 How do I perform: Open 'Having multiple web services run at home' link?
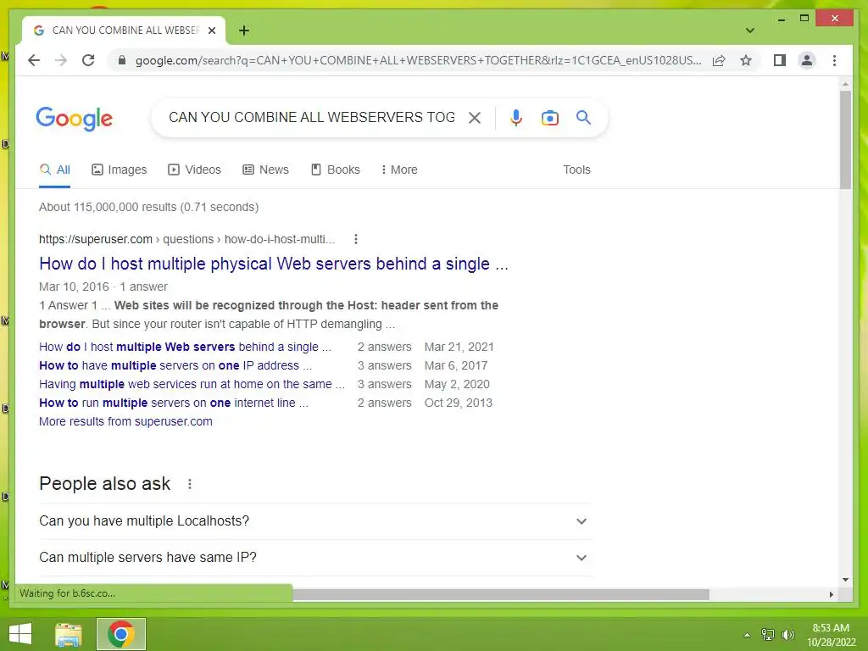pyautogui.click(x=192, y=384)
